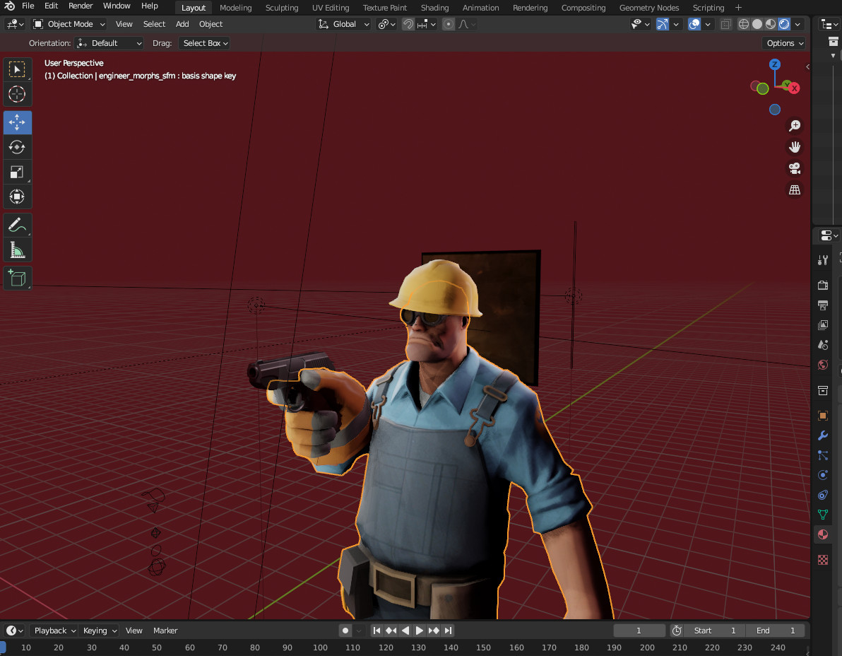Switch to the Sculpting workspace tab

point(281,8)
